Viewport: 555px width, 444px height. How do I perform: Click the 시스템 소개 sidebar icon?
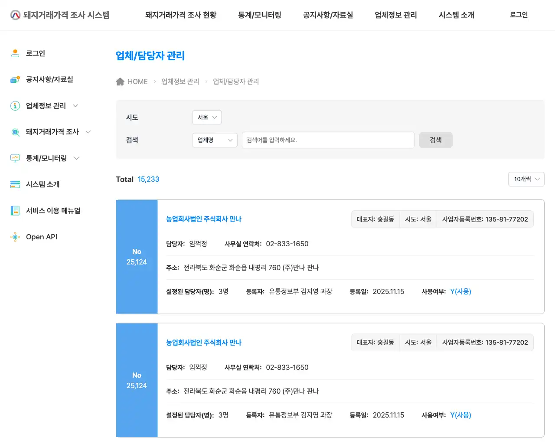pyautogui.click(x=15, y=184)
